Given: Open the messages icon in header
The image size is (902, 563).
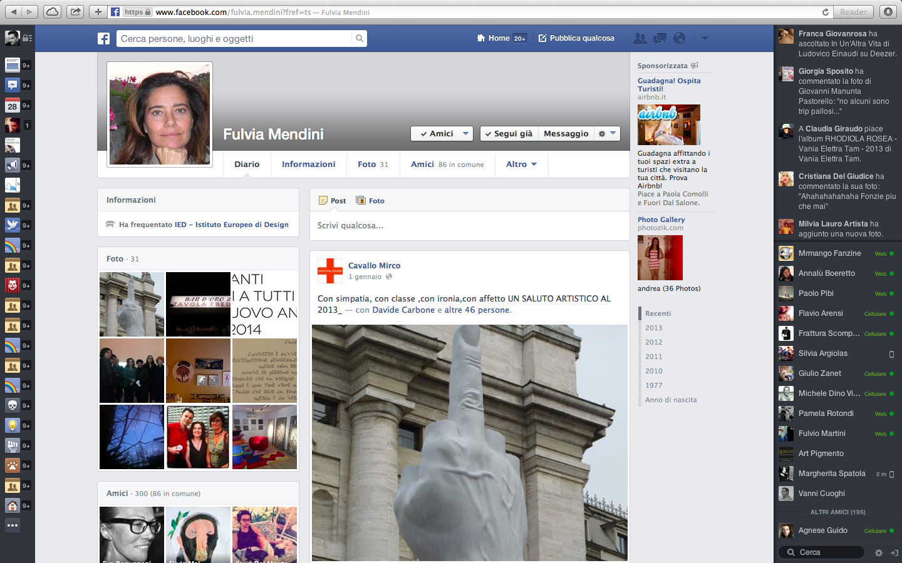Looking at the screenshot, I should pos(660,39).
